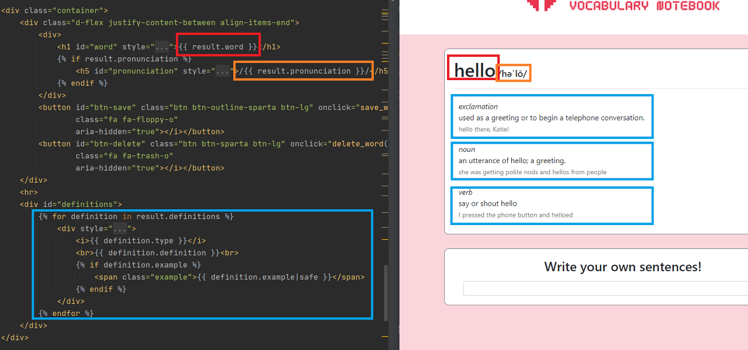This screenshot has height=350, width=748.
Task: Click the div id="definitions" code line
Action: pyautogui.click(x=71, y=205)
